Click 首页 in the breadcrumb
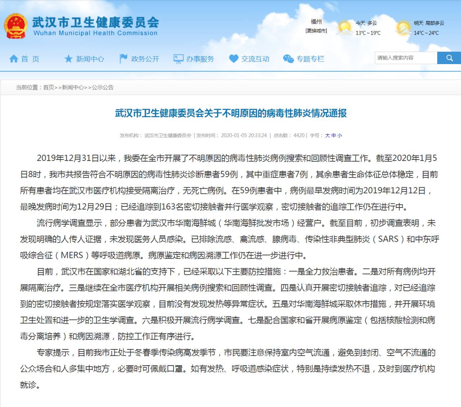Screen dimensions: 461x407 (x=49, y=87)
